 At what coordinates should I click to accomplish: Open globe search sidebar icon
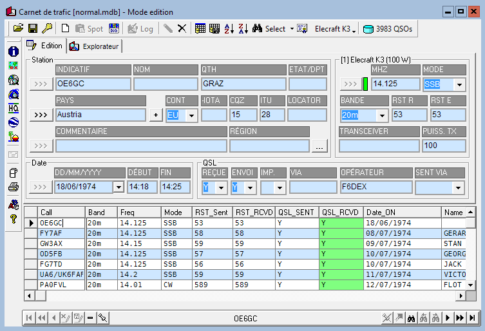coord(14,80)
